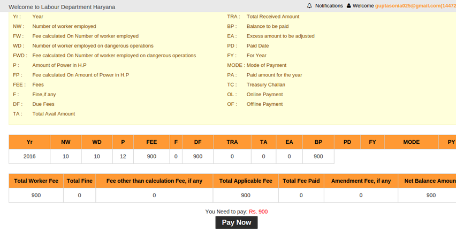Click the MODE column header
This screenshot has width=456, height=232.
(411, 142)
